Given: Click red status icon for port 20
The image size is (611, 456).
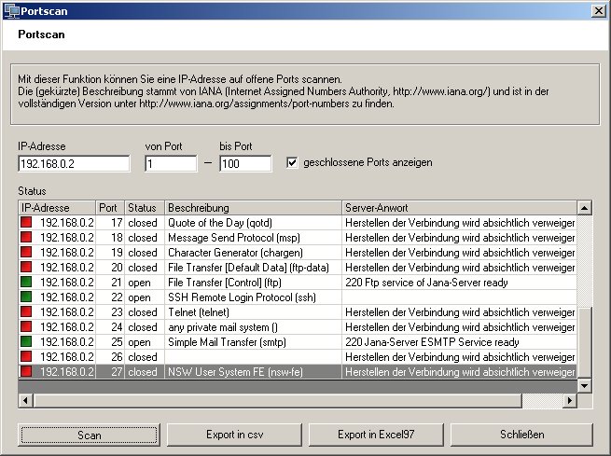Looking at the screenshot, I should click(x=26, y=267).
